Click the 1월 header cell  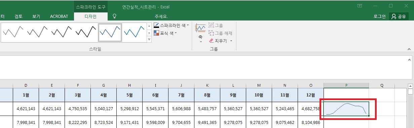tap(26, 95)
